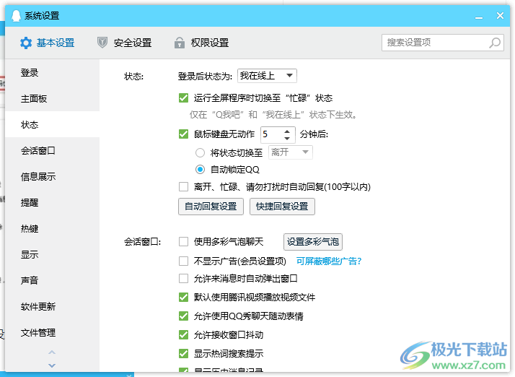Enable 使用多彩气泡聊天 checkbox
515x377 pixels.
pyautogui.click(x=183, y=242)
